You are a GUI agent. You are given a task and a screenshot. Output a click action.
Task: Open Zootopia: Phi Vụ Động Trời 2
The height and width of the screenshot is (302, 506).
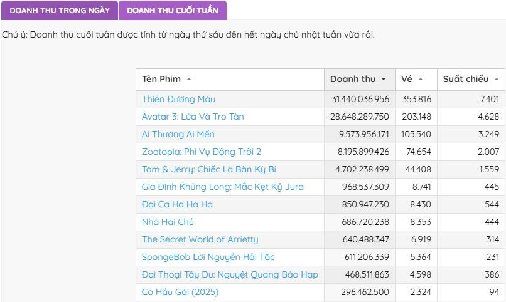pyautogui.click(x=201, y=152)
